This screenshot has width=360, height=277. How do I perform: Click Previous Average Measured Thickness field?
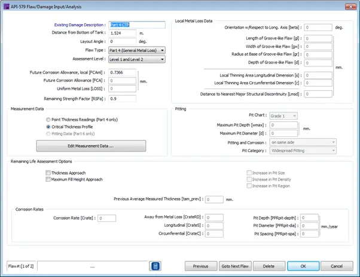214,199
